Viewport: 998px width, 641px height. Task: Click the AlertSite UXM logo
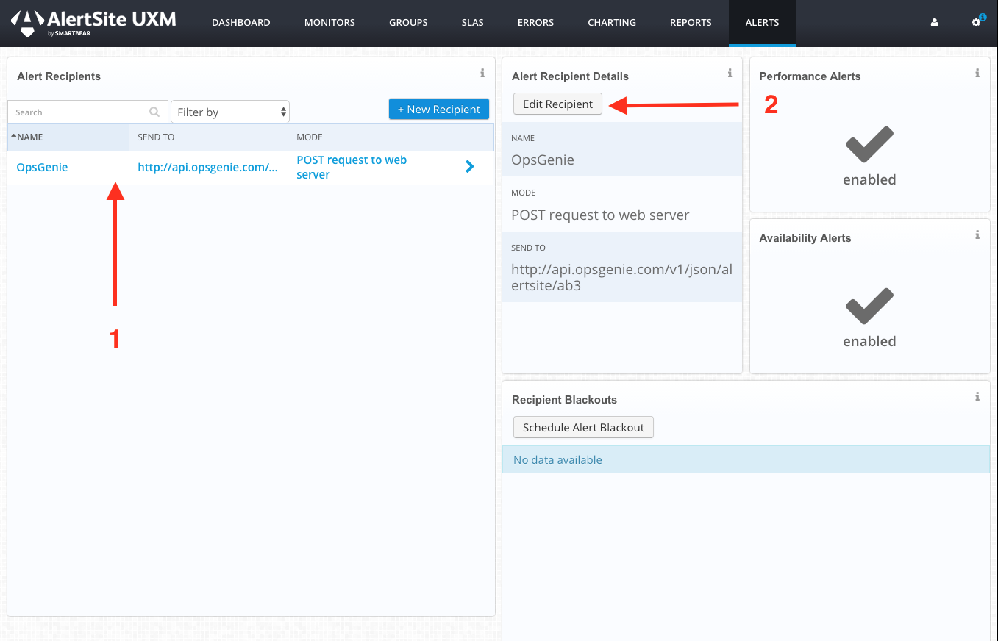(93, 23)
